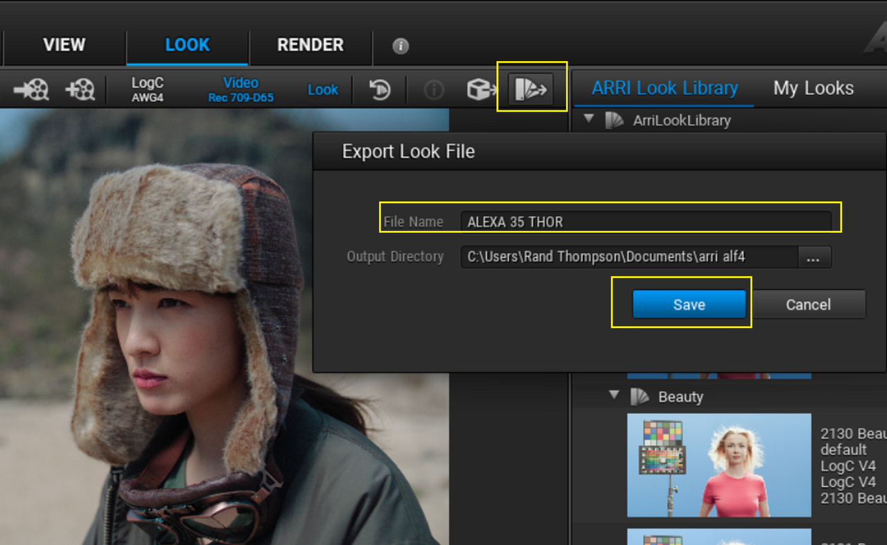Collapse the ArriLookLibrary tree node
The image size is (887, 545).
[x=589, y=119]
